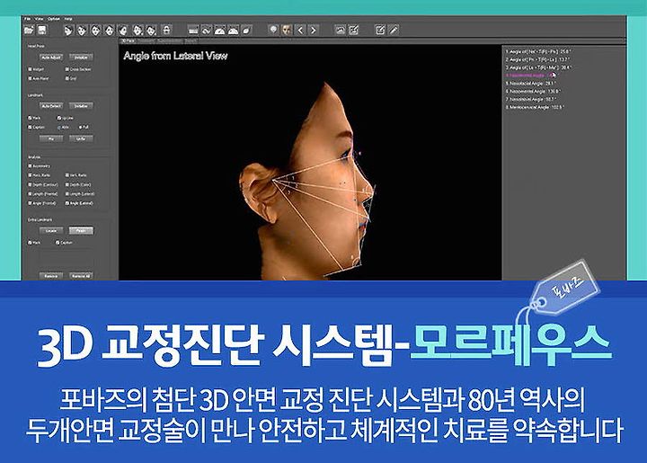This screenshot has width=647, height=463.
Task: Select the Full radio button
Action: (81, 127)
